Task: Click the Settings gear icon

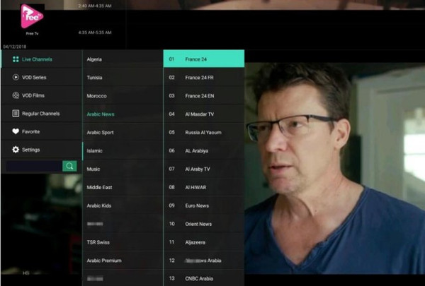Action: (16, 150)
